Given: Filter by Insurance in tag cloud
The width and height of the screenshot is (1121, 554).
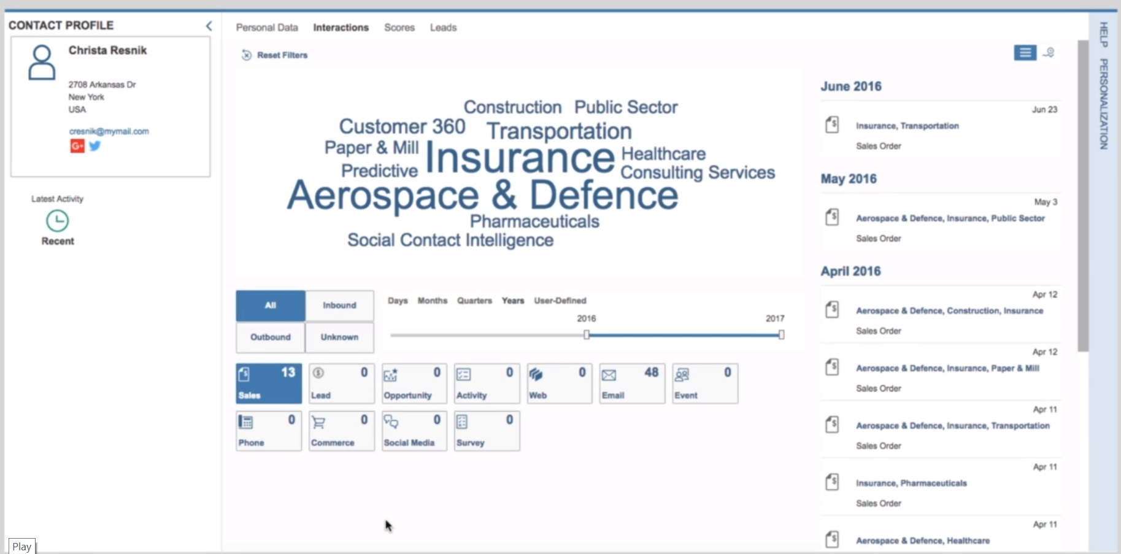Looking at the screenshot, I should tap(520, 158).
